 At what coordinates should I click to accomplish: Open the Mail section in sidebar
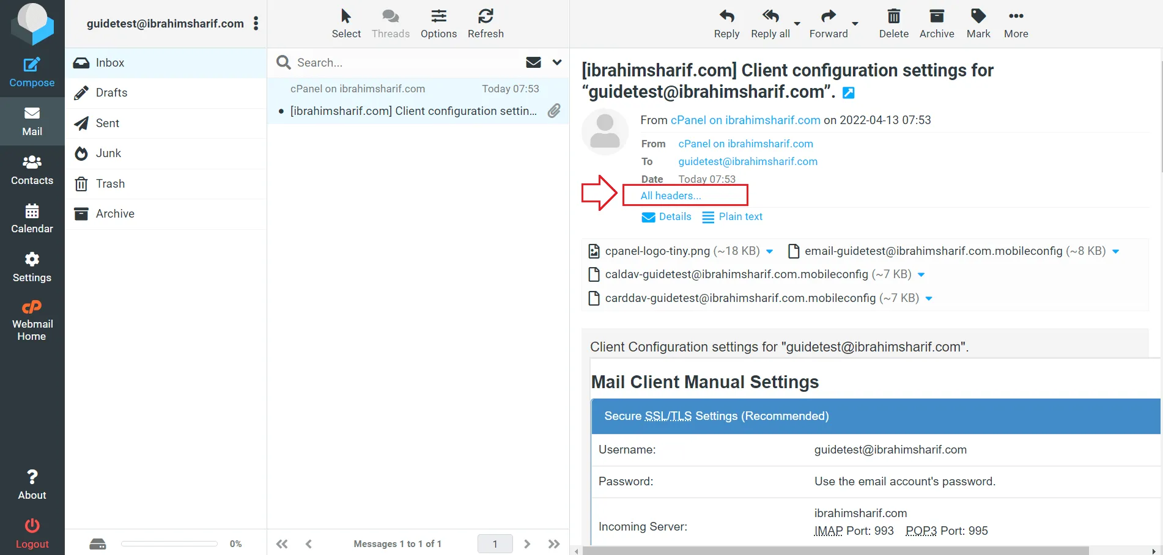32,121
